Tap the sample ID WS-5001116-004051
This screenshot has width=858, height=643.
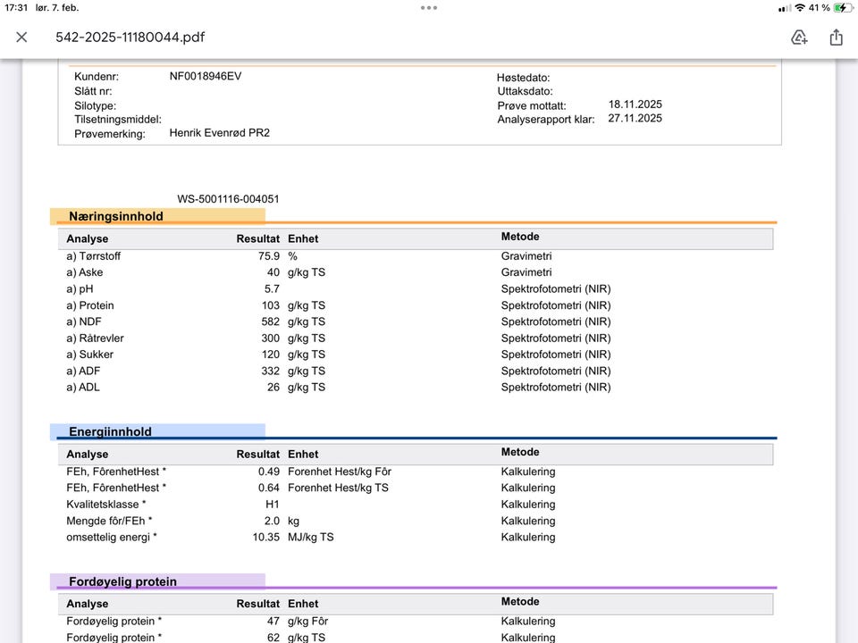point(228,199)
